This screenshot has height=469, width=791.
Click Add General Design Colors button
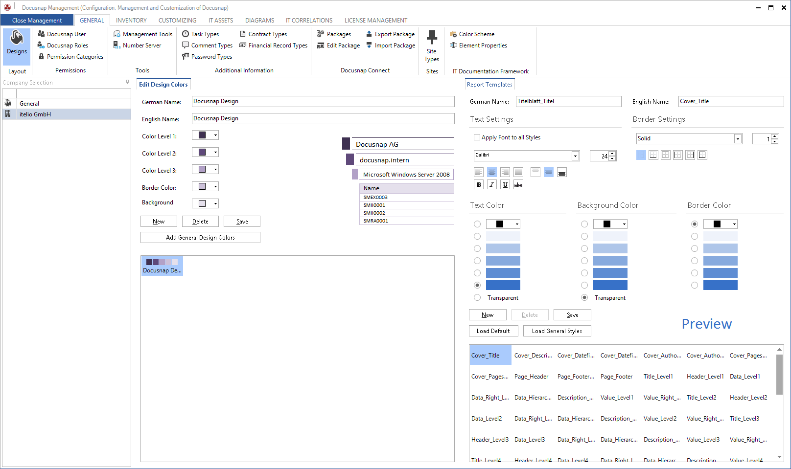click(200, 238)
